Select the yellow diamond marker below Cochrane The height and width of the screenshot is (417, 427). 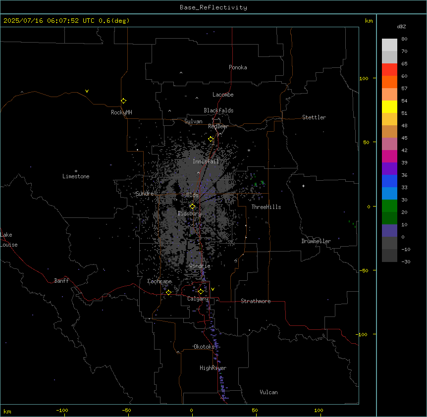point(168,293)
